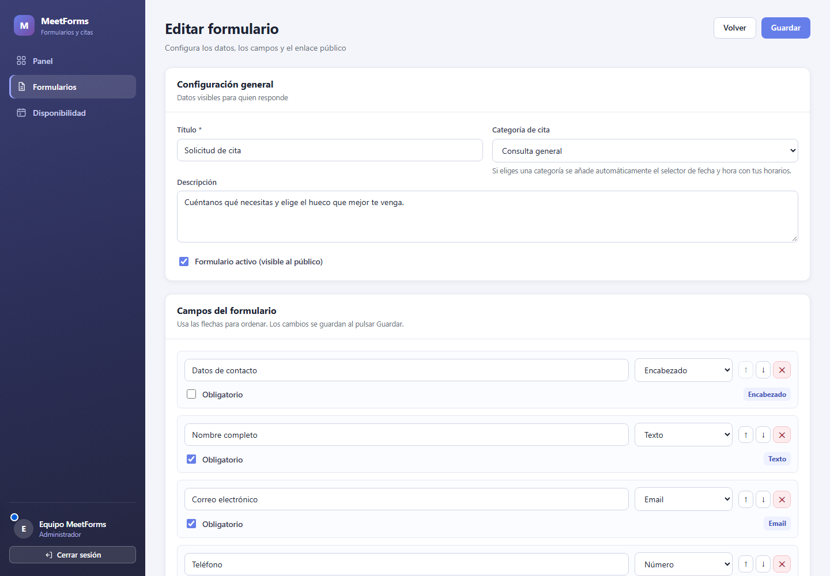Click the user avatar with letter E
830x576 pixels.
pos(24,528)
